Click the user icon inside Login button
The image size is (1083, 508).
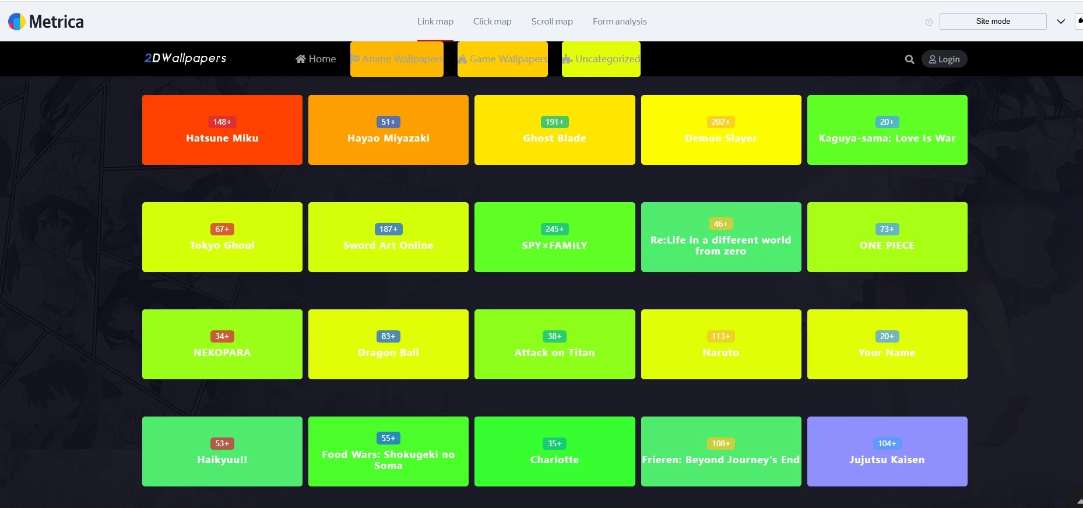933,59
